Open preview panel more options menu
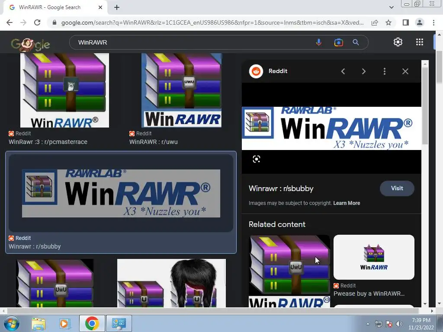443x332 pixels. 385,71
